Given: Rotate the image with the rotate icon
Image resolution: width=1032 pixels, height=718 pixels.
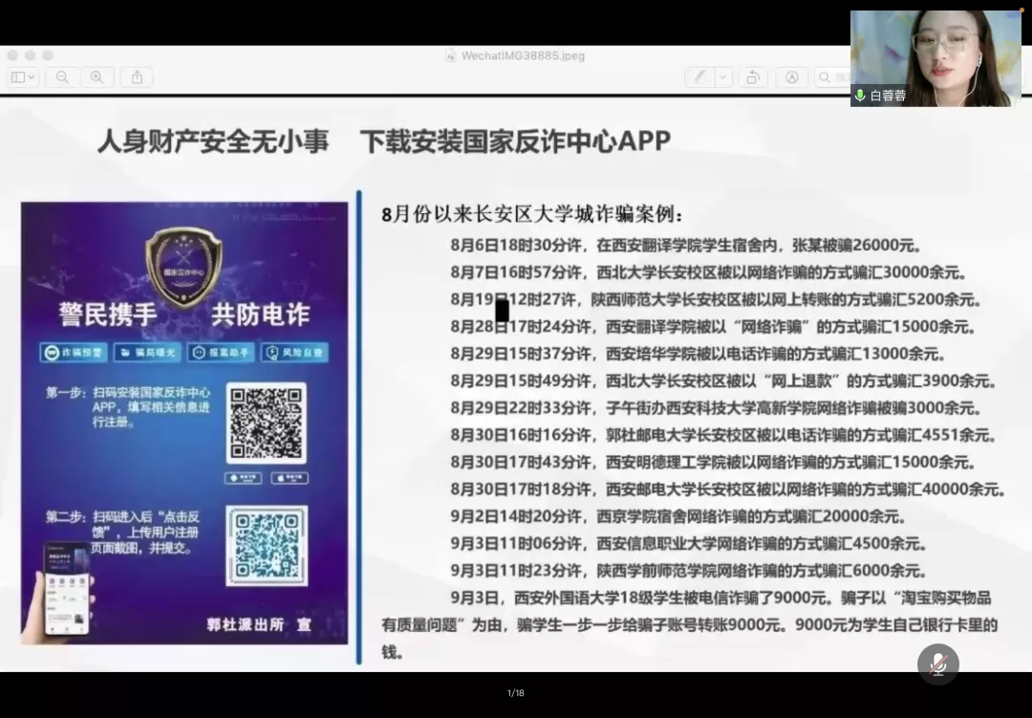Looking at the screenshot, I should tap(753, 77).
